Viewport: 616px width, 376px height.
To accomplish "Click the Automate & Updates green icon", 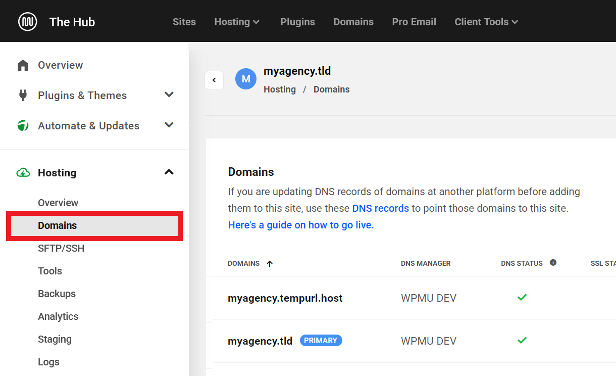I will 23,126.
